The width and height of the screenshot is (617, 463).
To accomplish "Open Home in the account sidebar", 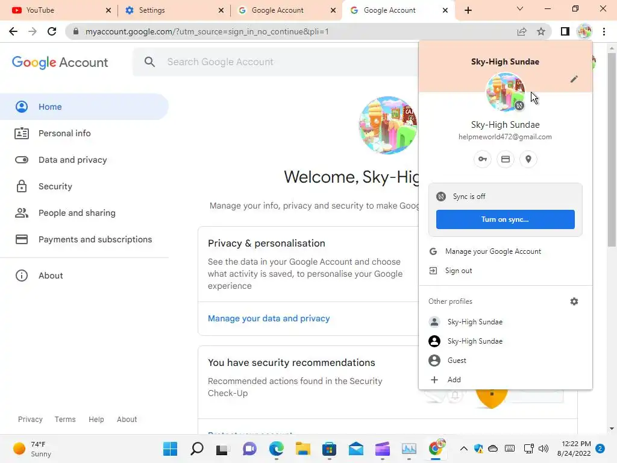I will [84, 107].
